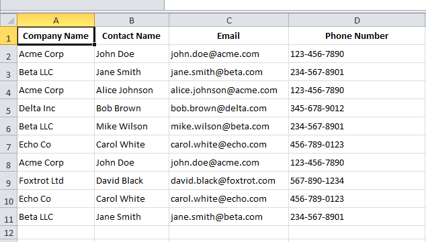Viewport: 426px width, 242px height.
Task: Select column D header
Action: click(x=357, y=20)
